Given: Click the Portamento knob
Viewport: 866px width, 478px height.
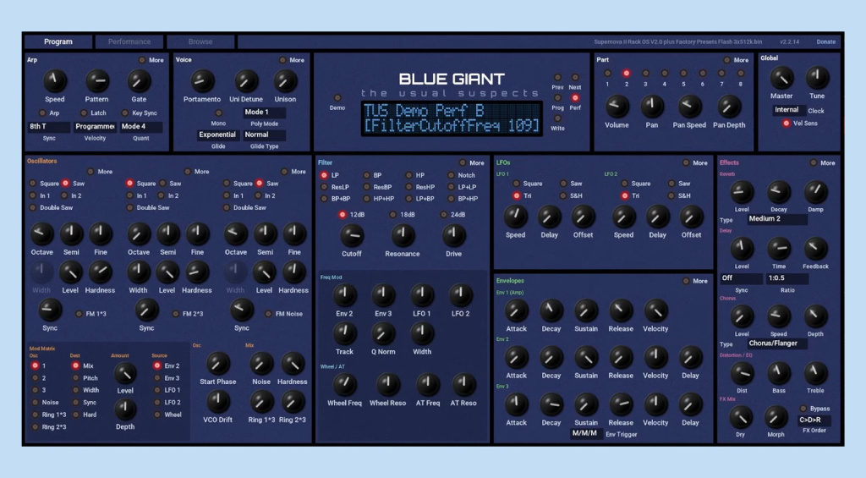Looking at the screenshot, I should (202, 81).
